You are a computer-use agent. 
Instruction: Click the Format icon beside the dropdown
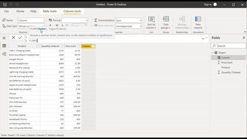[x=51, y=20]
